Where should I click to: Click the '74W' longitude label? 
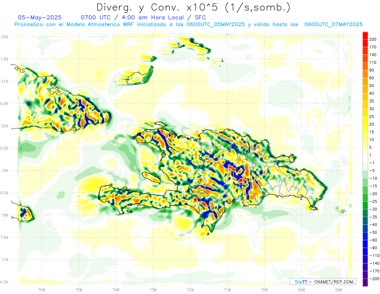point(116,290)
